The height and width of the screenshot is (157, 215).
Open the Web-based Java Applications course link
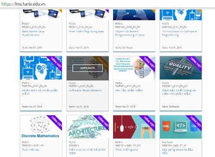point(33,33)
